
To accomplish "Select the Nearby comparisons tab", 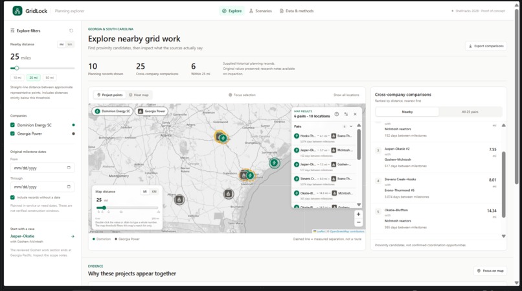I will click(x=407, y=111).
